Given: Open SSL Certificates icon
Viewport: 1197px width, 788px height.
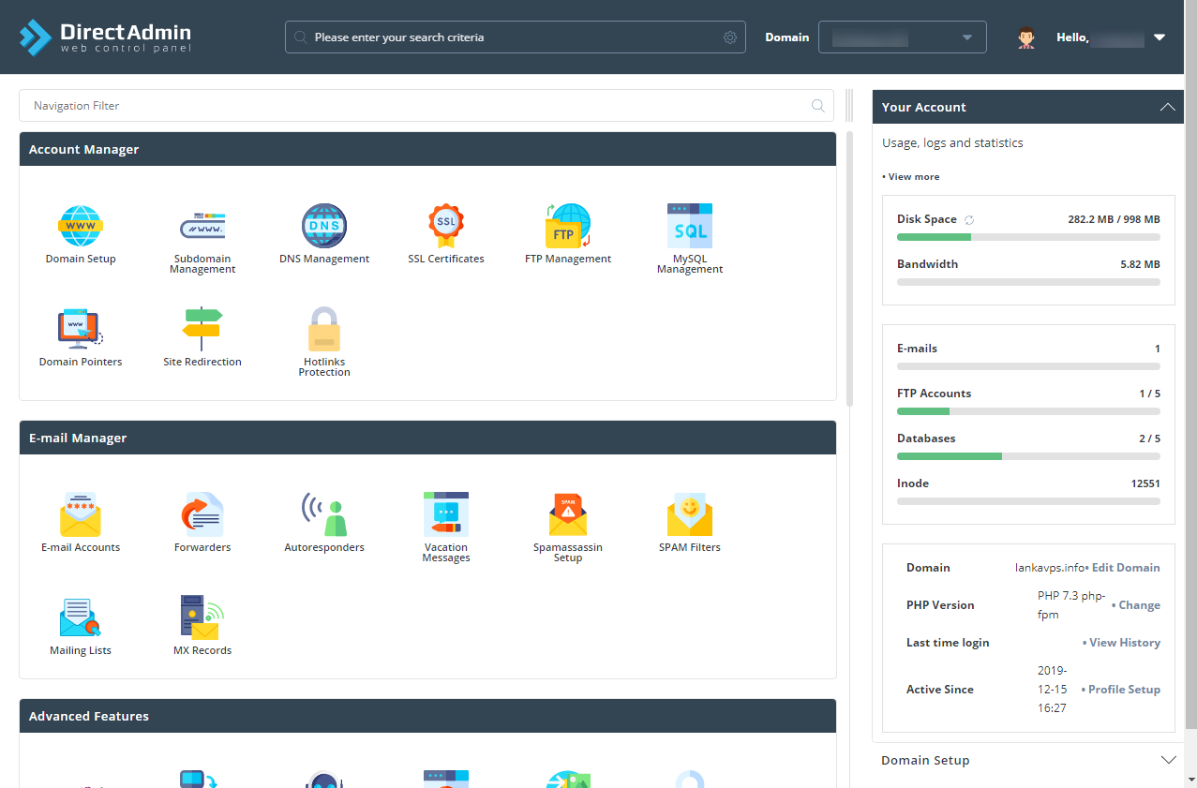Looking at the screenshot, I should pyautogui.click(x=446, y=226).
